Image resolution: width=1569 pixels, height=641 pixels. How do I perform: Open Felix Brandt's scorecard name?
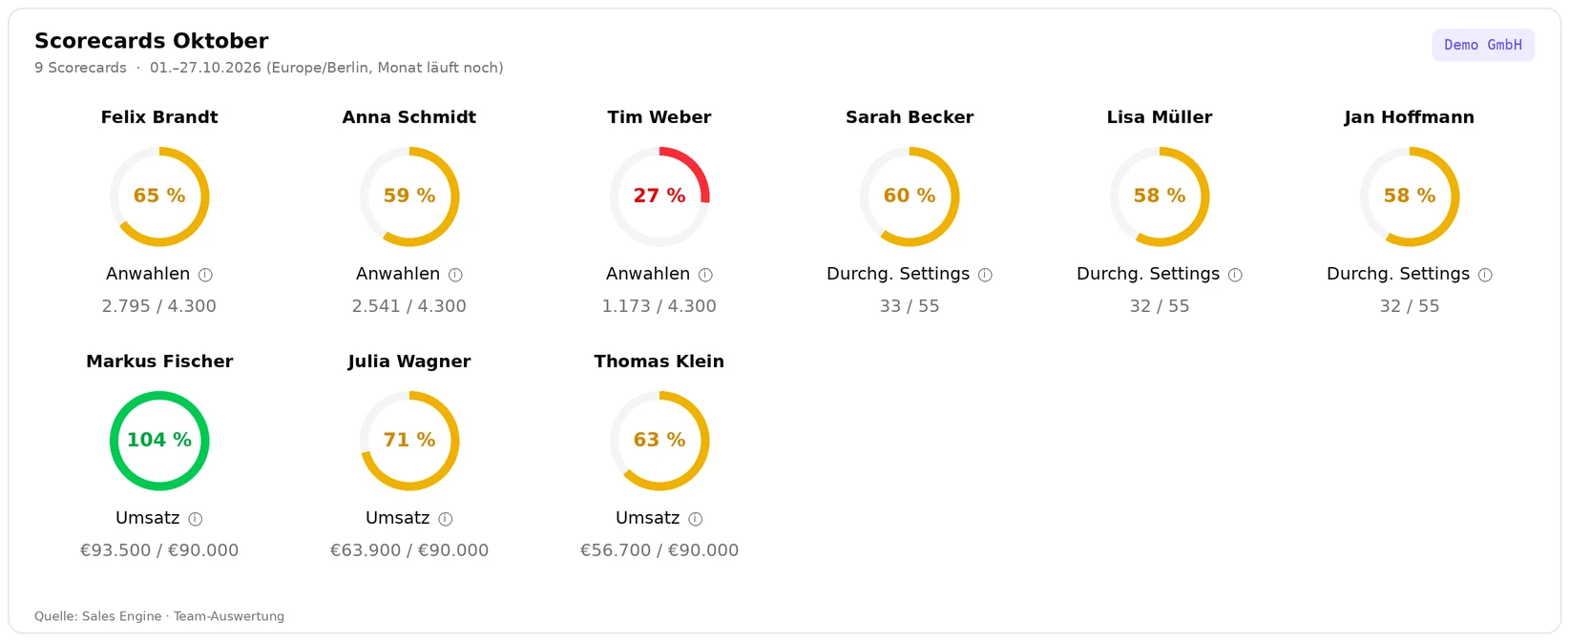tap(159, 117)
